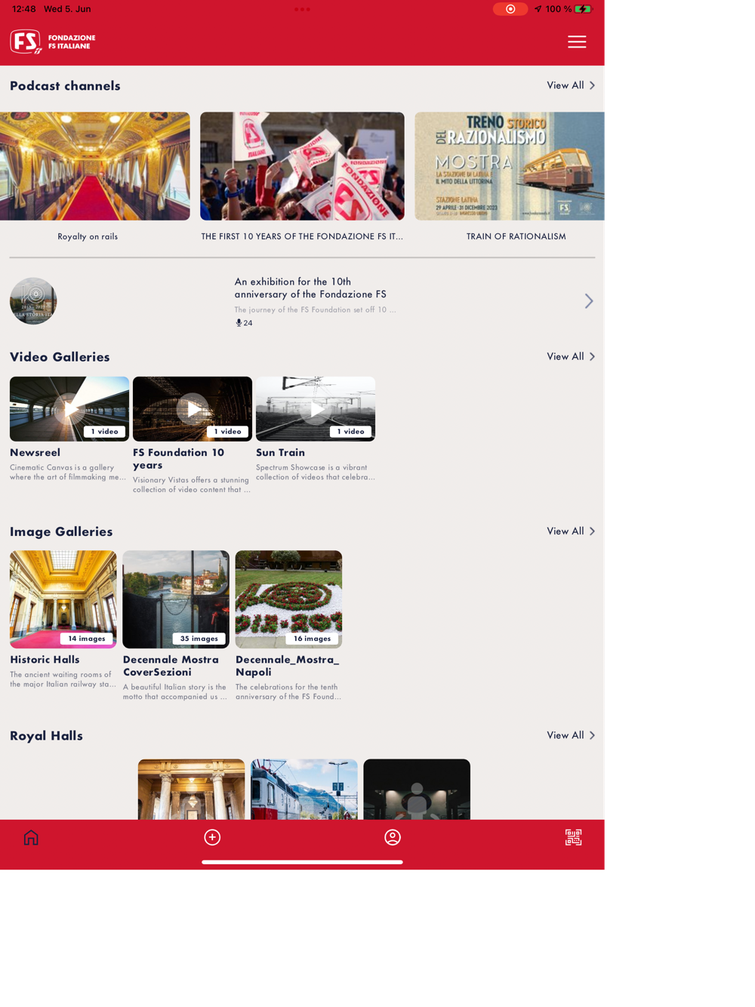View all Video Galleries
This screenshot has width=755, height=1007.
(x=565, y=356)
